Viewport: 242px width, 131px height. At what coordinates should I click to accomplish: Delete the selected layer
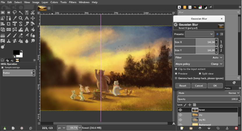(x=236, y=128)
